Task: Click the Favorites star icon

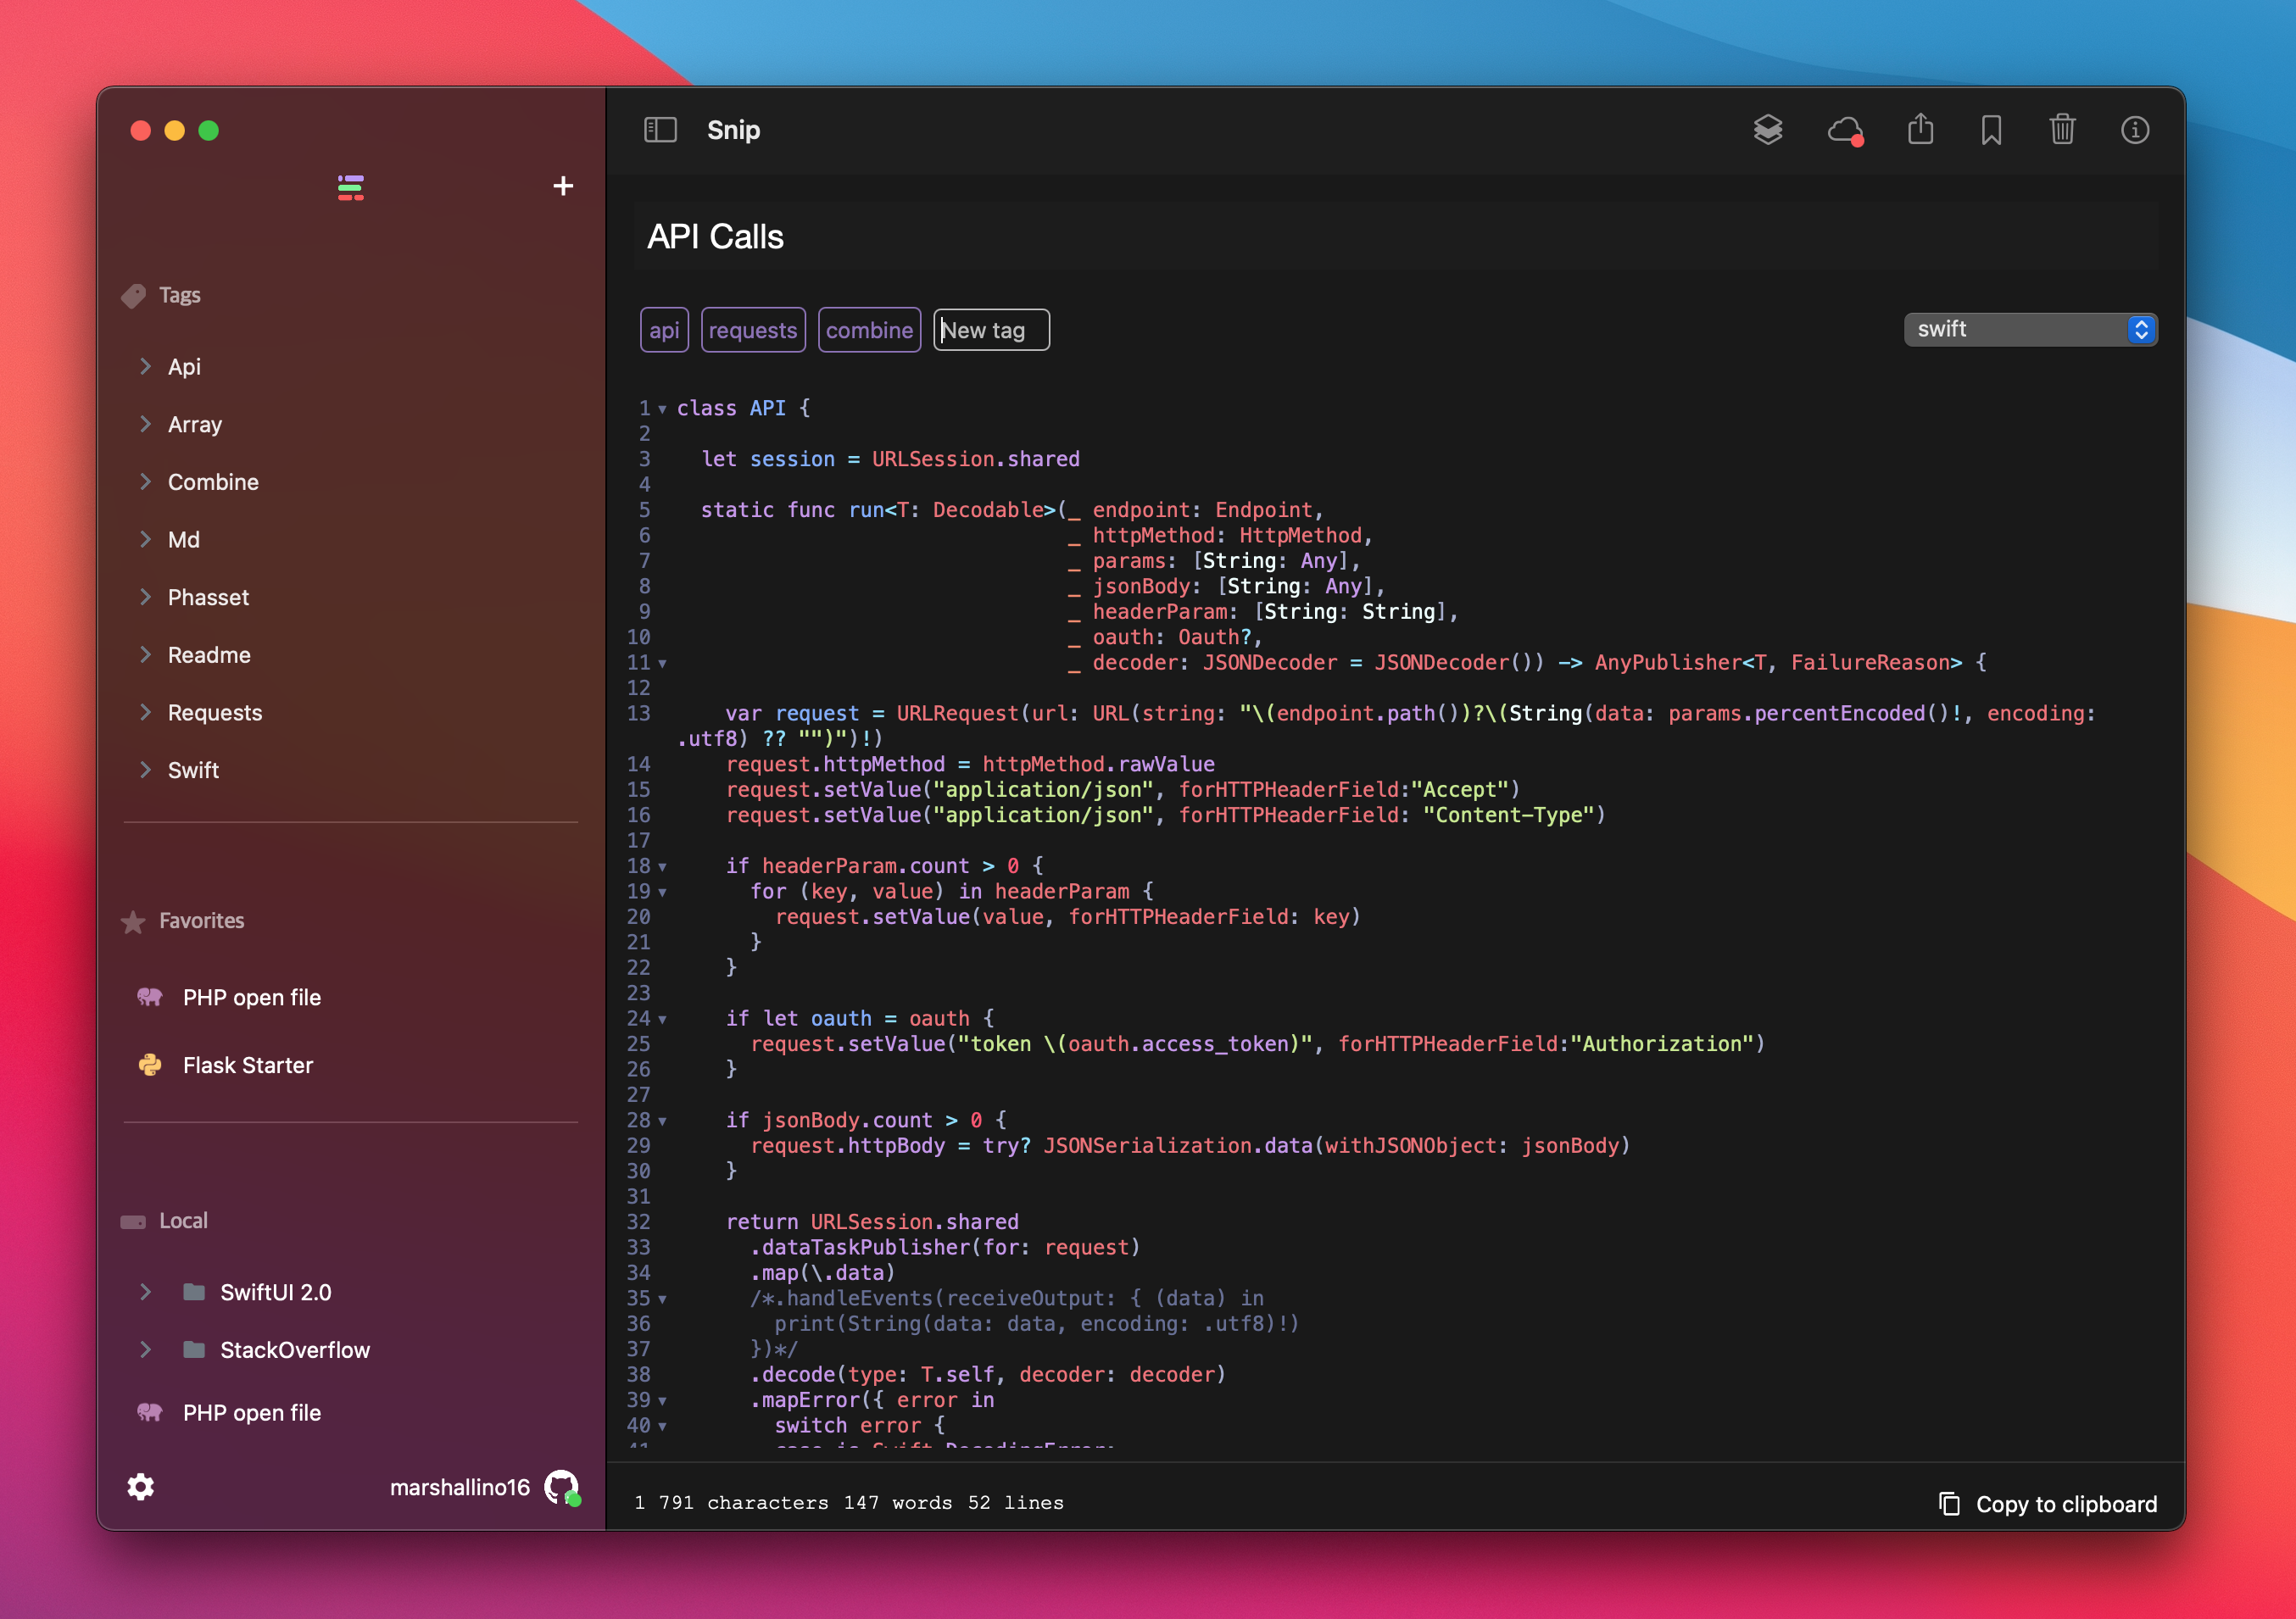Action: click(133, 921)
